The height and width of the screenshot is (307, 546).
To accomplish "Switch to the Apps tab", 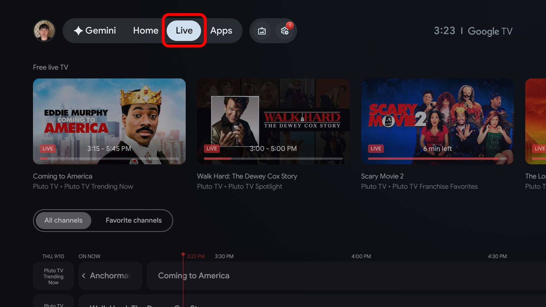I will 221,30.
